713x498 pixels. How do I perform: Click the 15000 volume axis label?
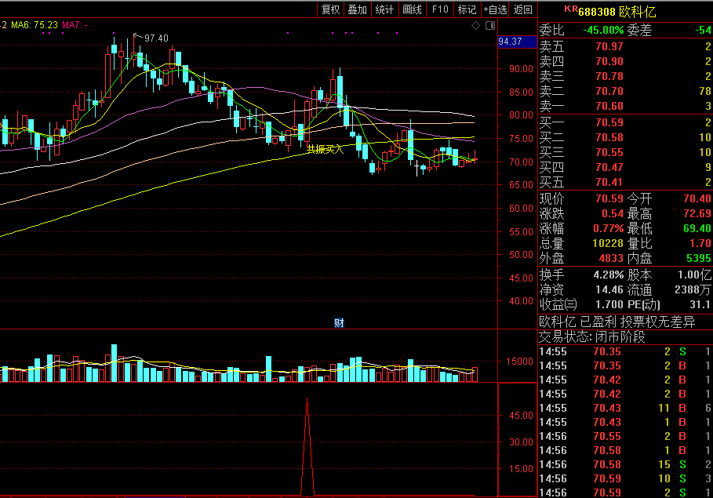pyautogui.click(x=519, y=362)
